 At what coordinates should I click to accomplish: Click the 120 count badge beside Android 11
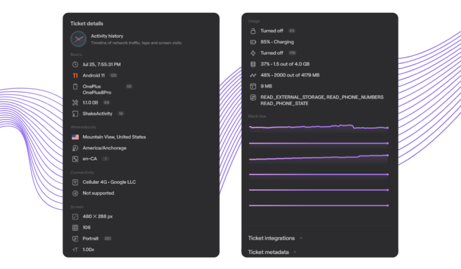(x=113, y=76)
